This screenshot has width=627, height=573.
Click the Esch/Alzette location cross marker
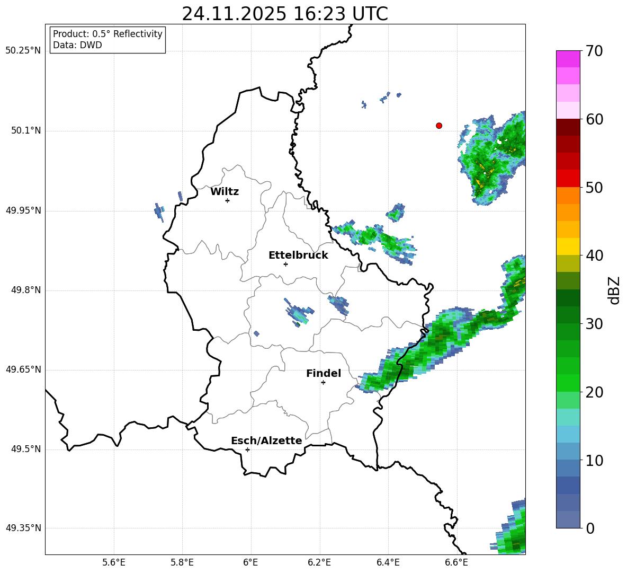247,449
